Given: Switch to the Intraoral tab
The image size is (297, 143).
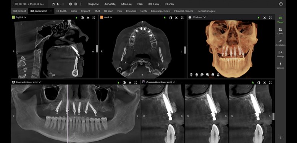Looking at the screenshot, I should (x=131, y=11).
